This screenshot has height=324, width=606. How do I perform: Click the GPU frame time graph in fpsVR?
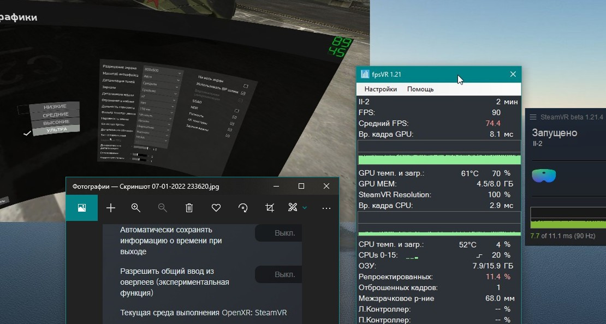439,153
